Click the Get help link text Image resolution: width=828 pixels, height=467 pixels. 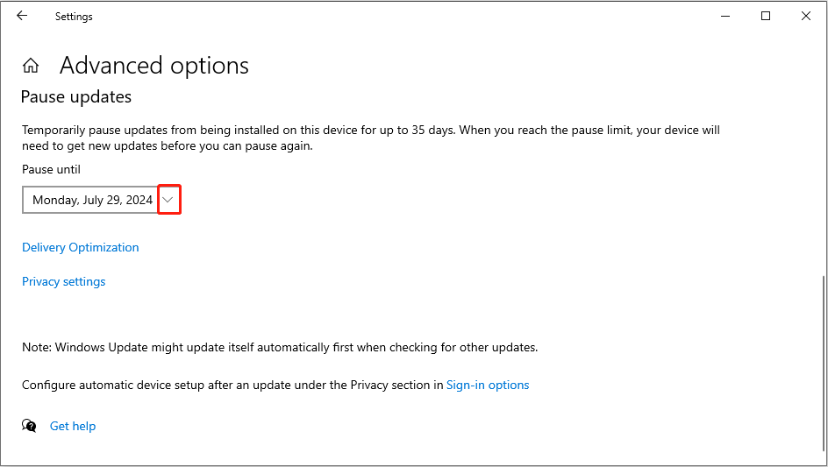click(x=73, y=427)
